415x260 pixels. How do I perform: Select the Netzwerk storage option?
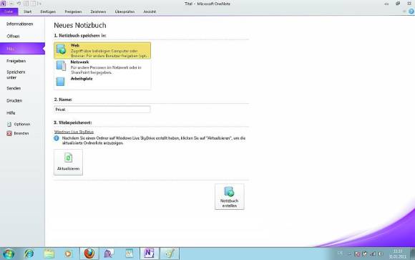click(x=102, y=67)
